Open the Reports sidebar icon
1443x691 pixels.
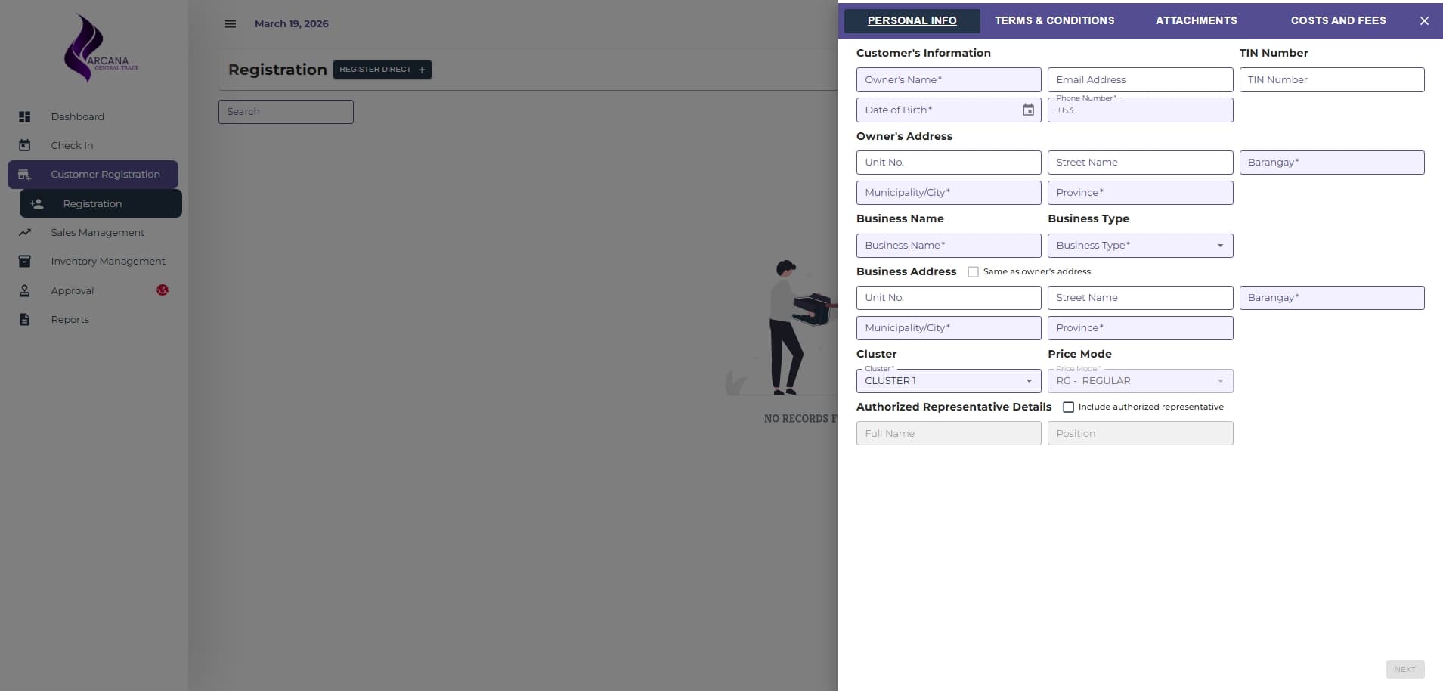pos(25,319)
